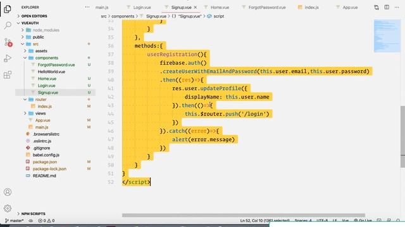Image resolution: width=405 pixels, height=227 pixels.
Task: Open the Run and Debug icon
Action: (8, 59)
